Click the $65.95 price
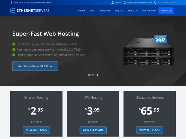This screenshot has height=139, width=186. tap(149, 111)
